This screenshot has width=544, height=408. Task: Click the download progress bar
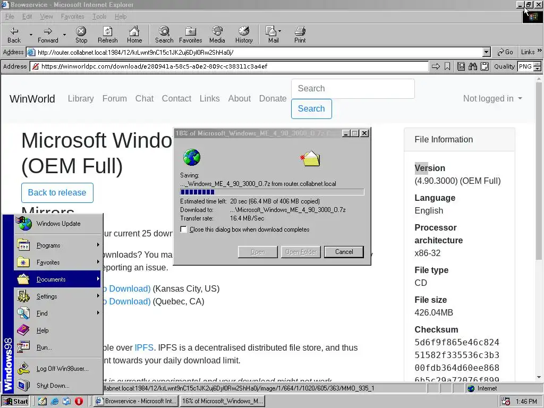coord(272,192)
